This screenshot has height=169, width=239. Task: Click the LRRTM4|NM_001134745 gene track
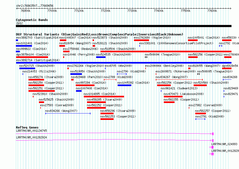(115, 134)
